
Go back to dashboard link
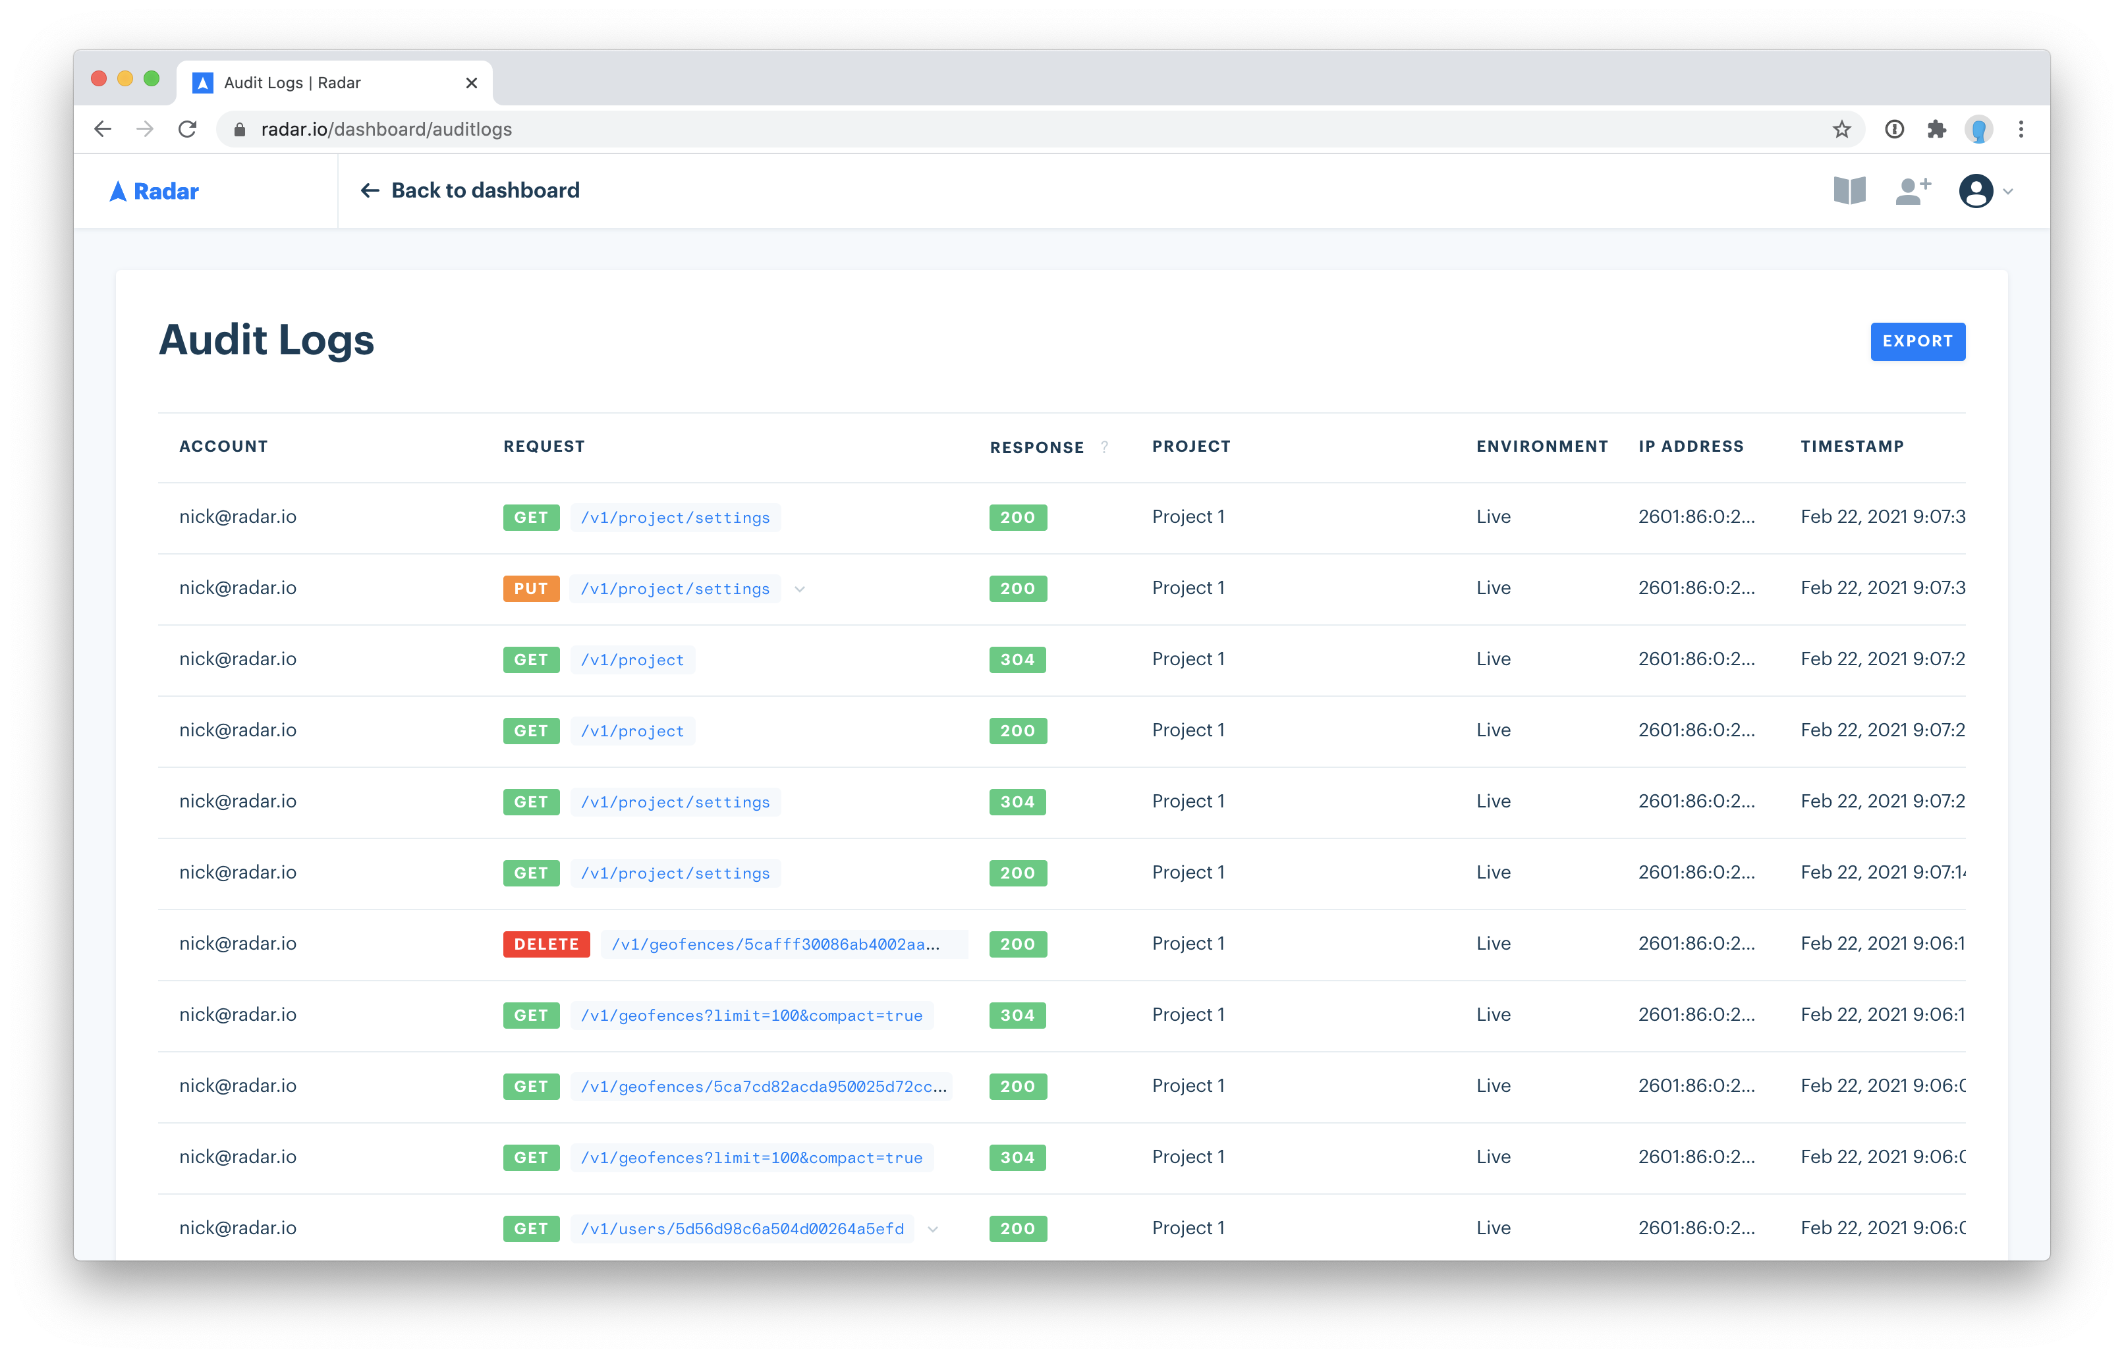[470, 190]
